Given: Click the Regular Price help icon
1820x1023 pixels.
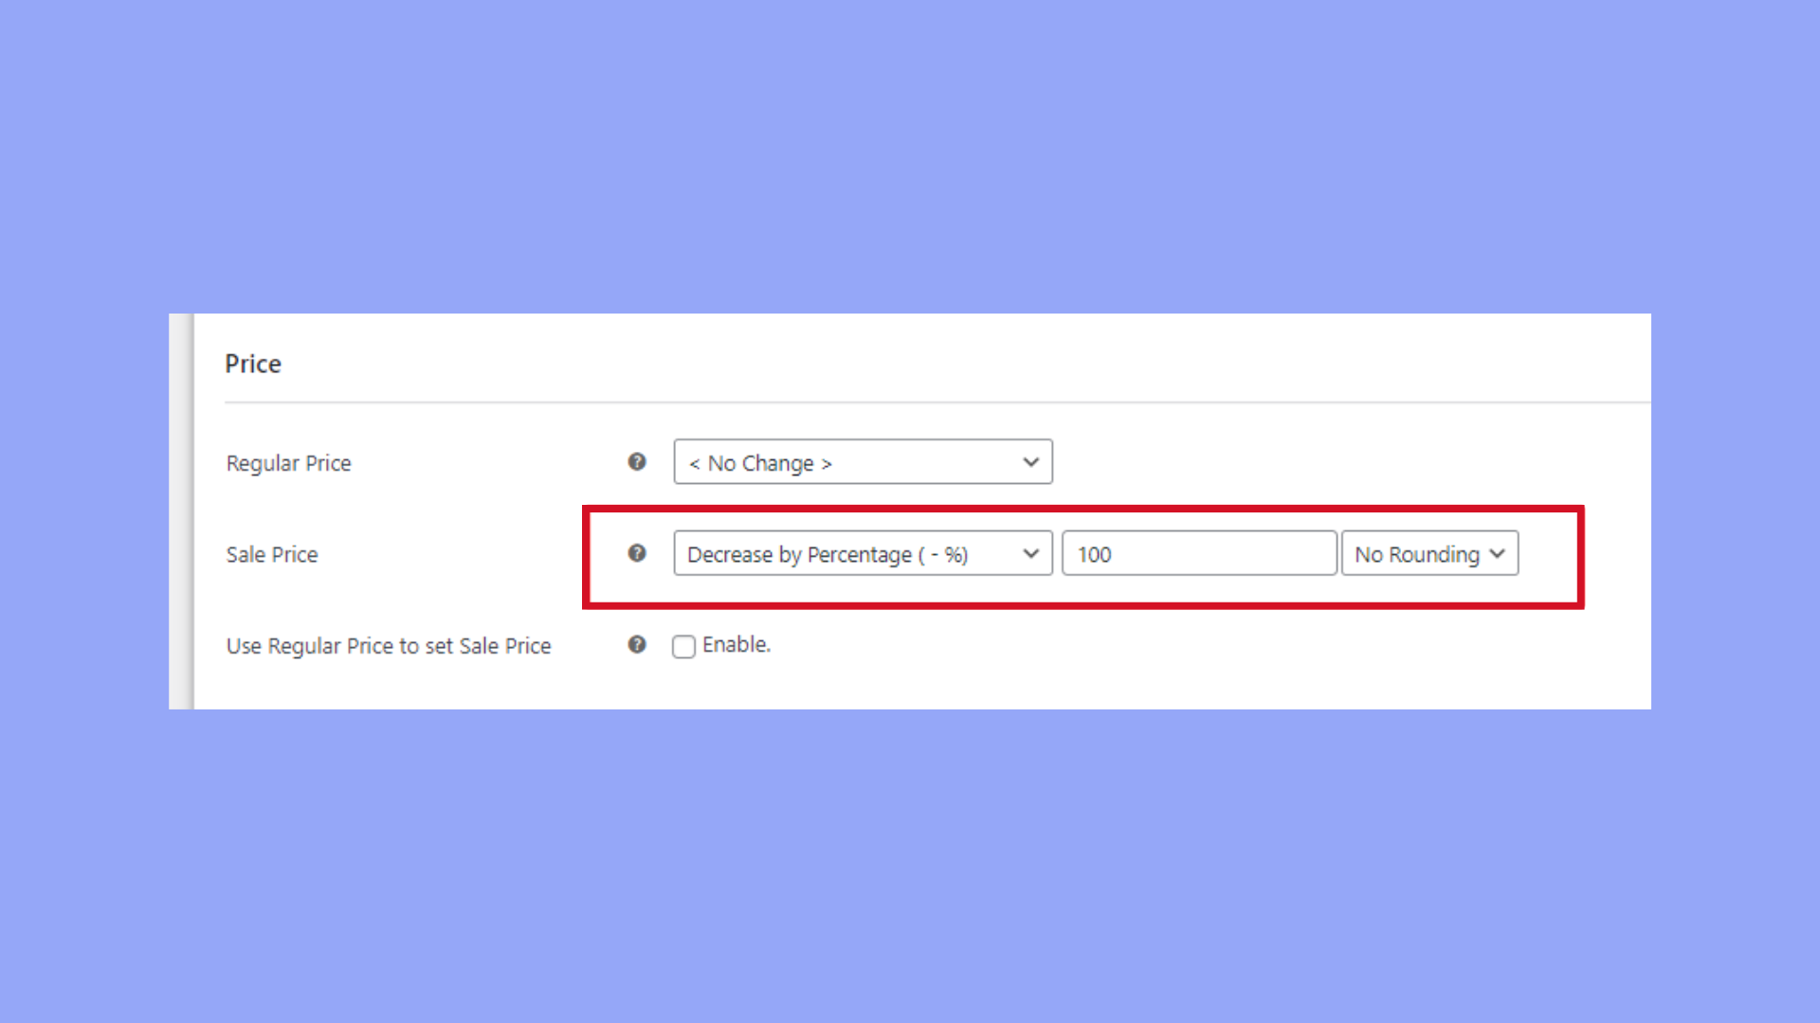Looking at the screenshot, I should (637, 461).
